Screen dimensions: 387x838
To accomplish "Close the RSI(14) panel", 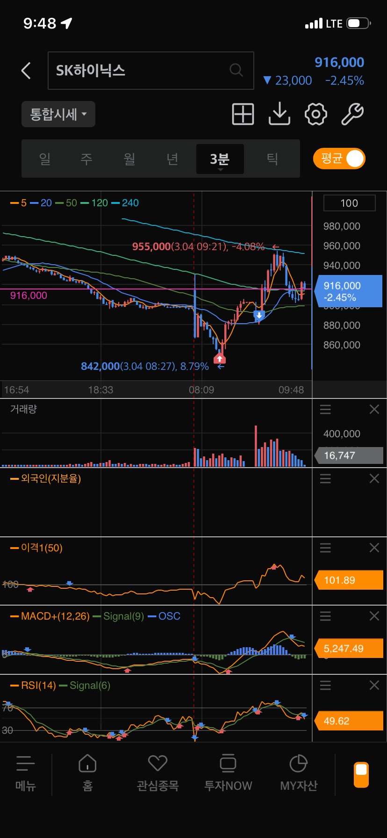I will click(x=374, y=686).
